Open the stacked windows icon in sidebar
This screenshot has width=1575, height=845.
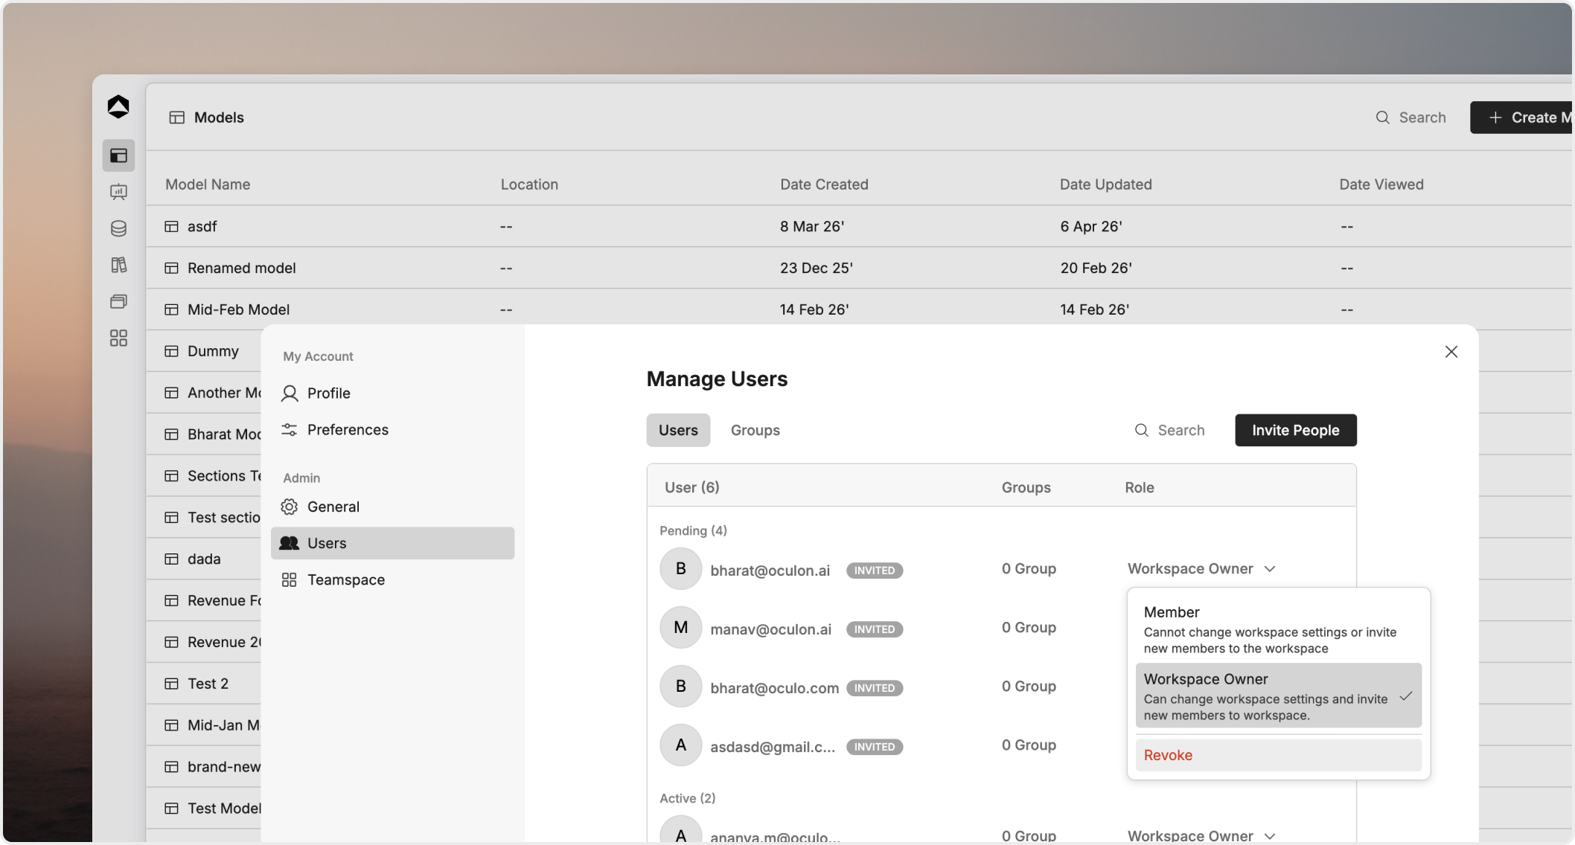[x=118, y=301]
